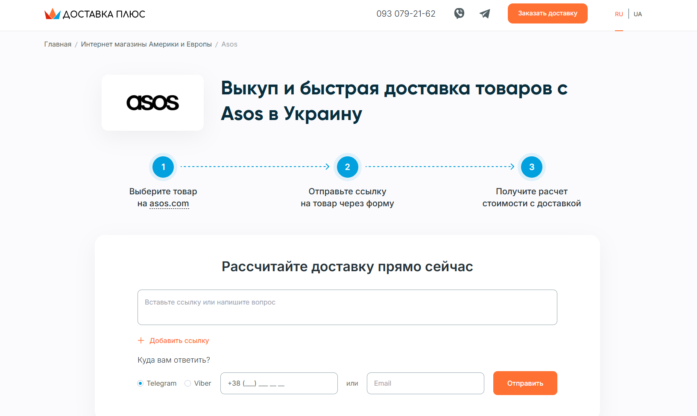Focus the Email input field
This screenshot has height=416, width=697.
425,383
